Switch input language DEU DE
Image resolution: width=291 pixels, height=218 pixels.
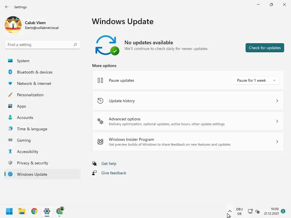[x=239, y=211]
